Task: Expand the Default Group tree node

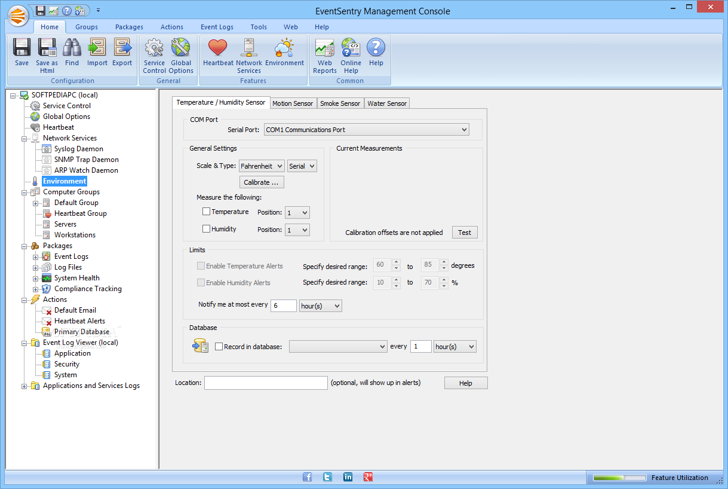Action: coord(36,203)
